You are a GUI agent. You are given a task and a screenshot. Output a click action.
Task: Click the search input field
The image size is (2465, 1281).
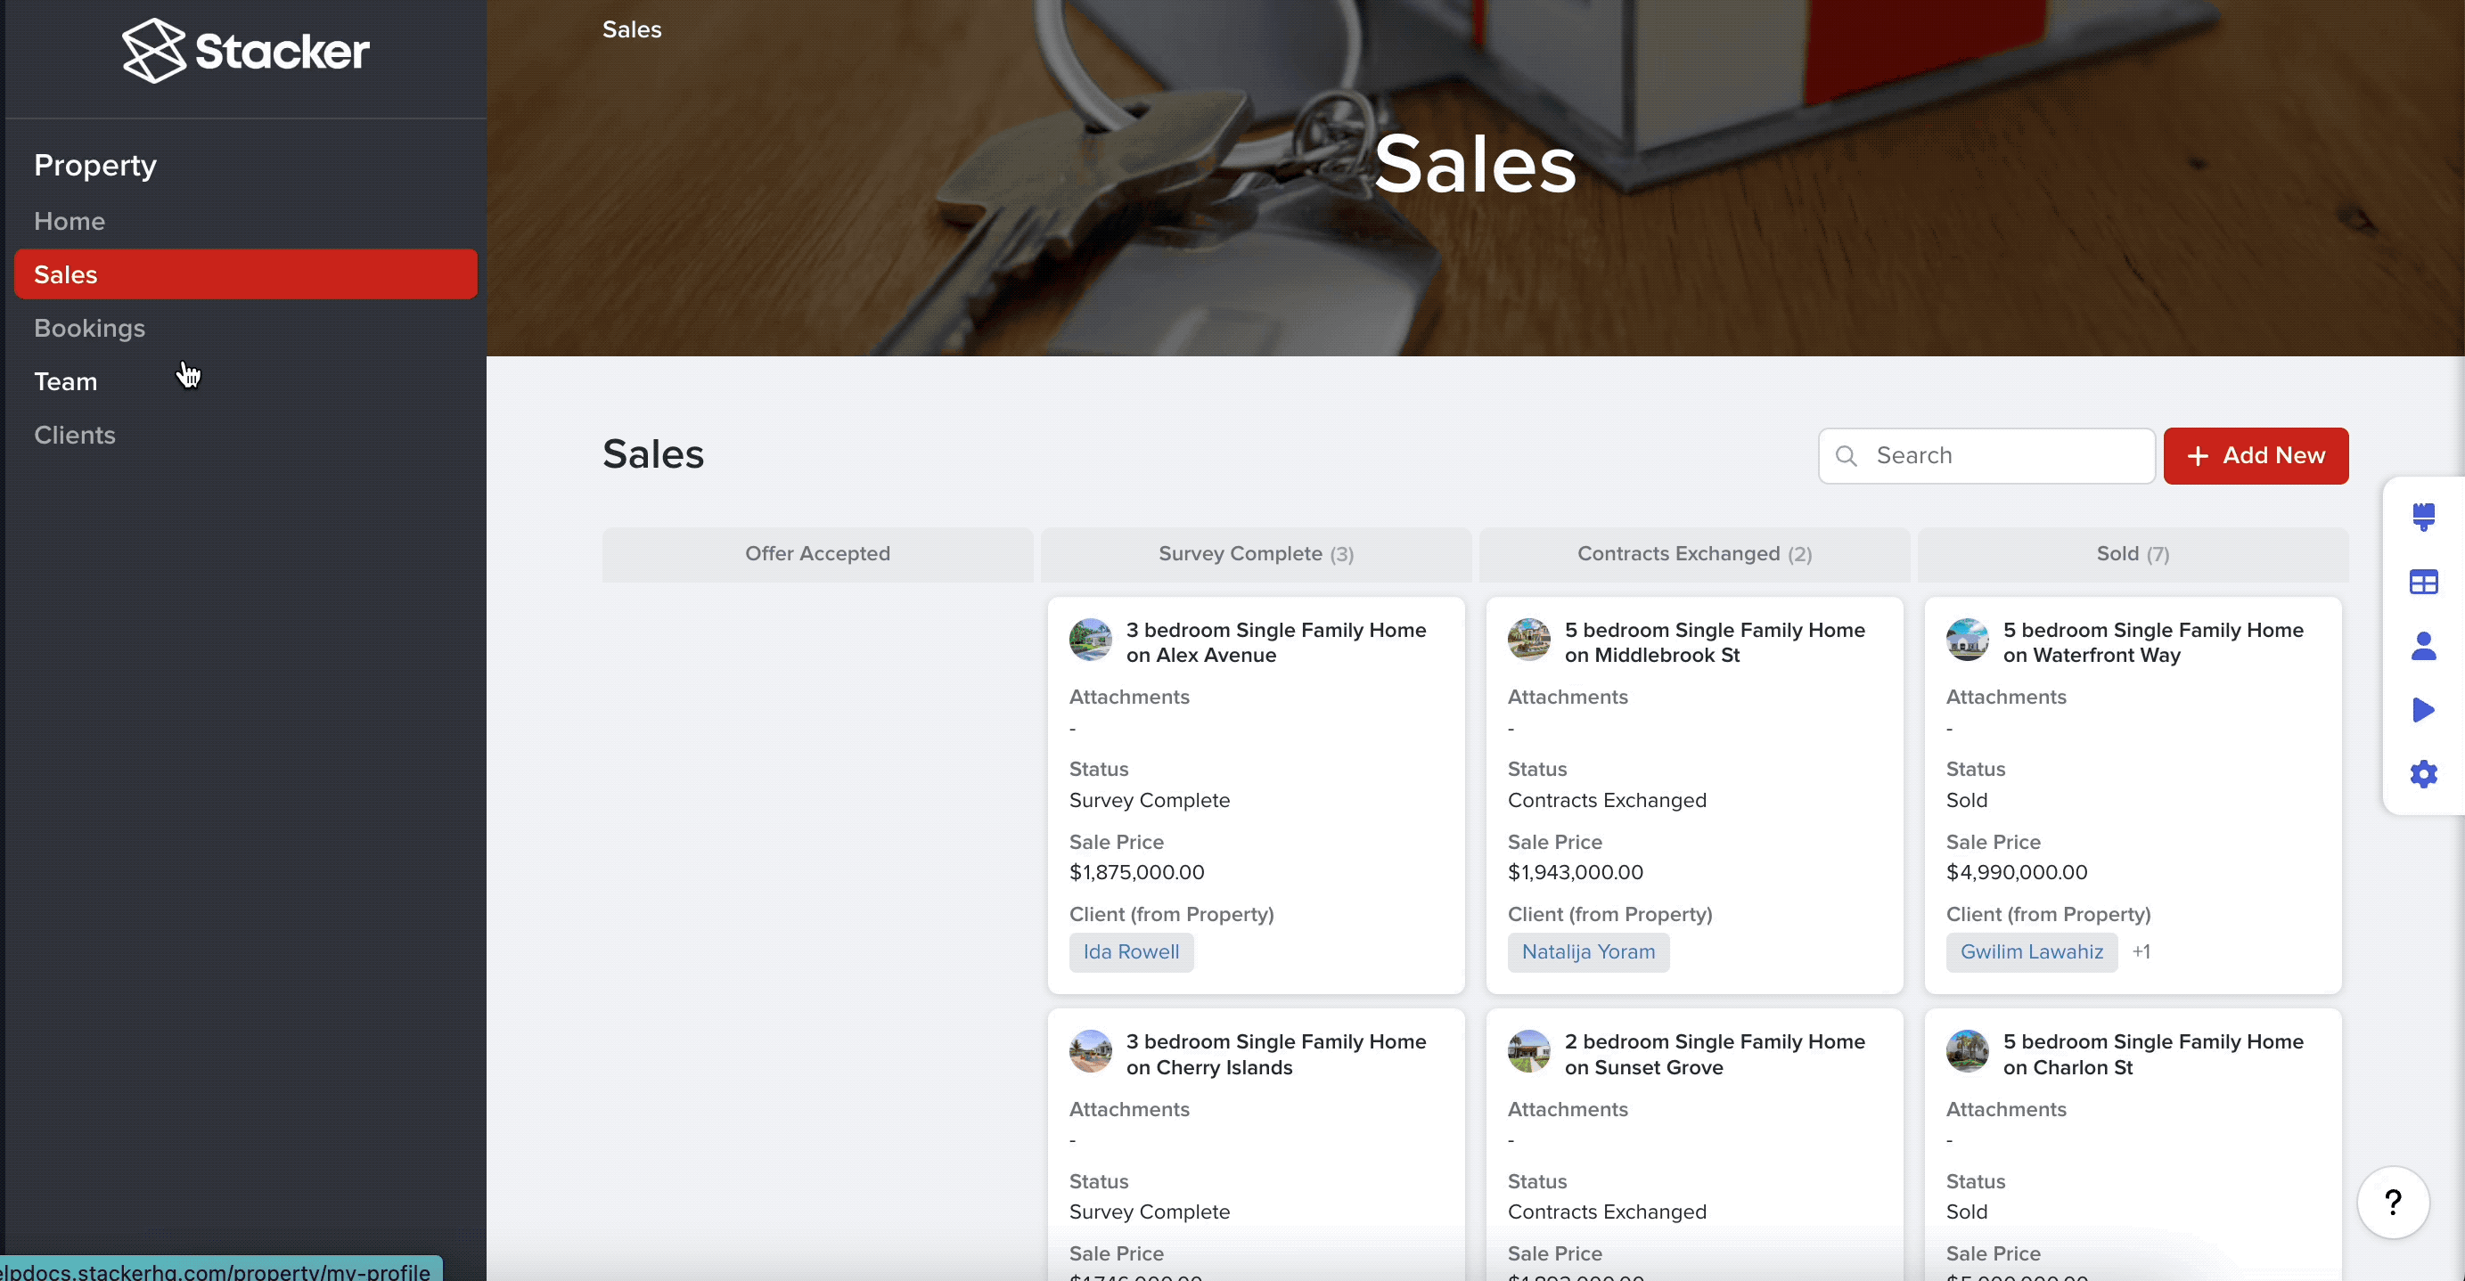1987,456
